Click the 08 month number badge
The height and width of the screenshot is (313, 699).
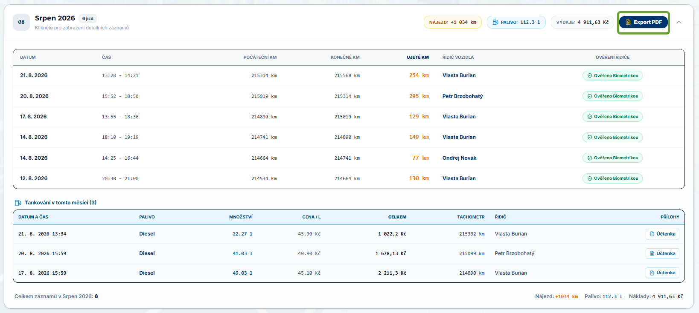(x=21, y=22)
